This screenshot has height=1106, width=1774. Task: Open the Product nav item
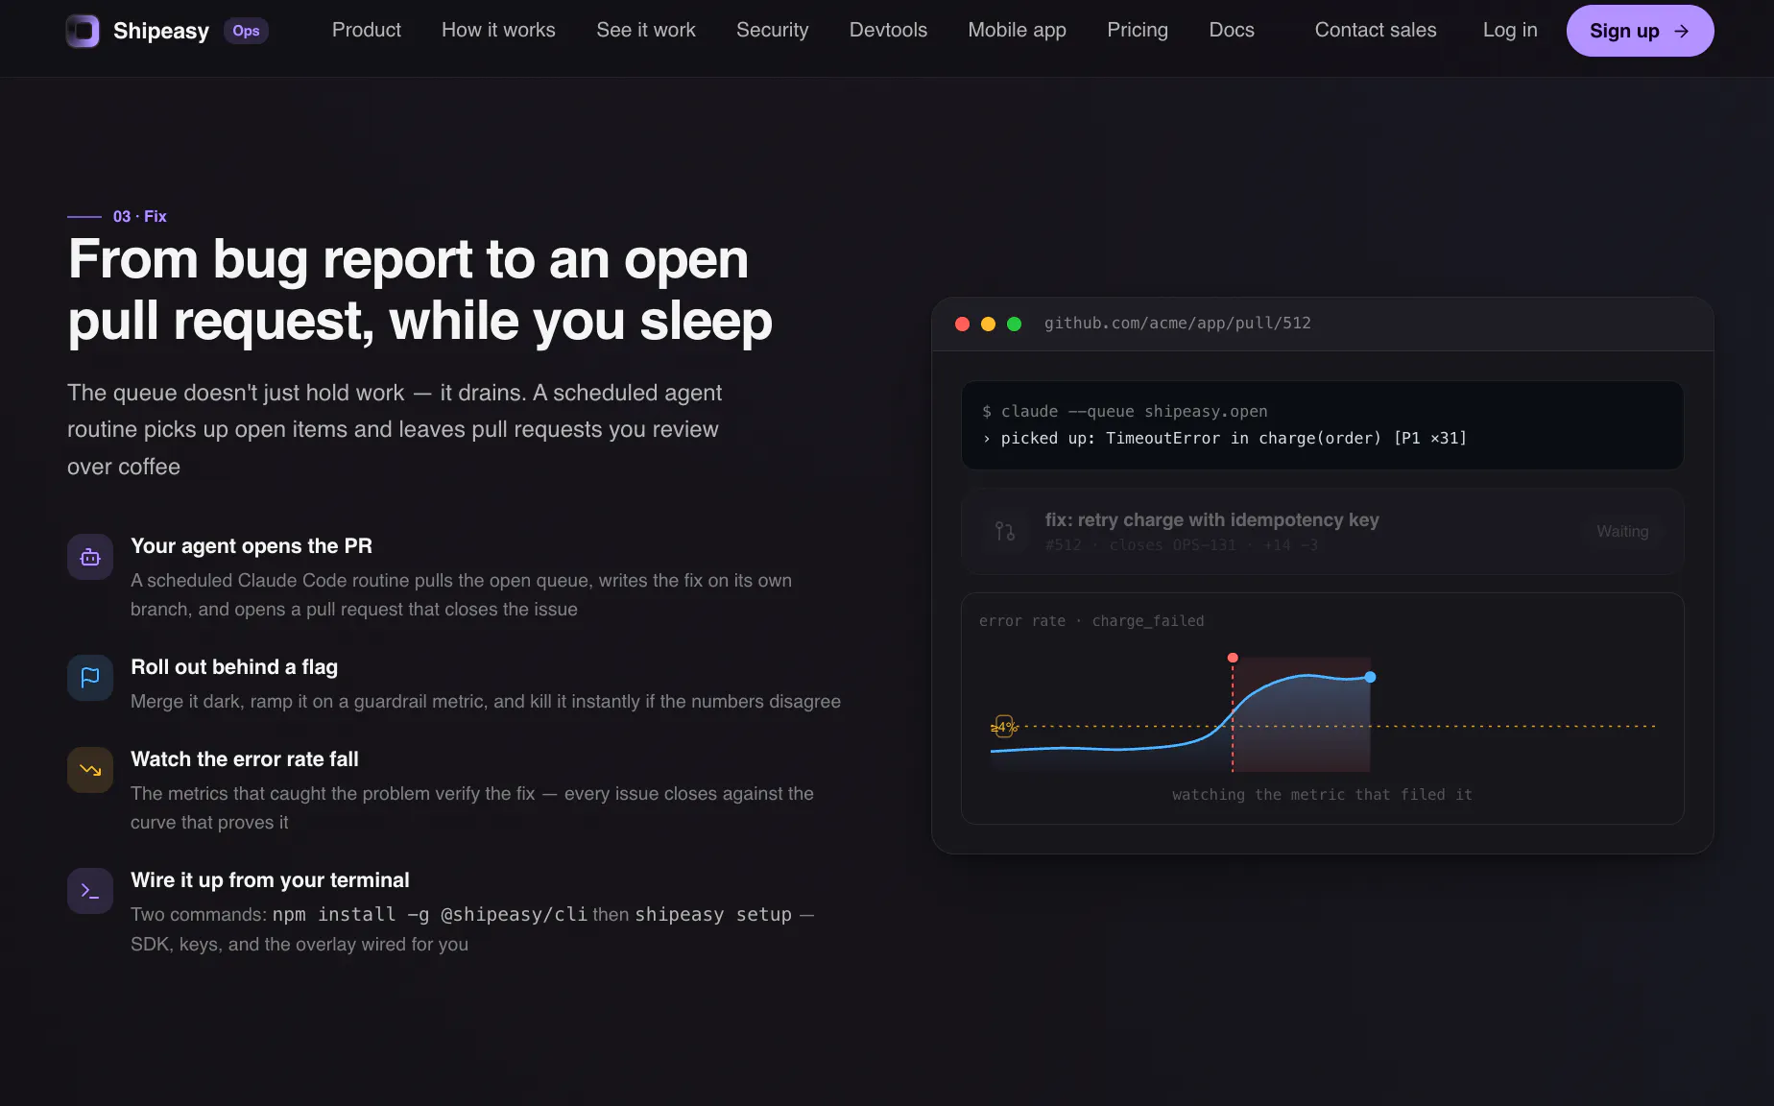click(x=367, y=30)
